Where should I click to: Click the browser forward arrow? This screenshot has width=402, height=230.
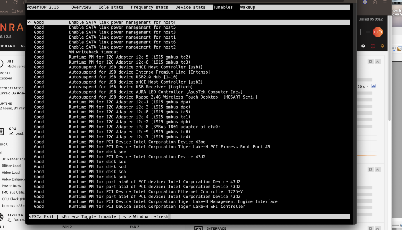coord(5,2)
